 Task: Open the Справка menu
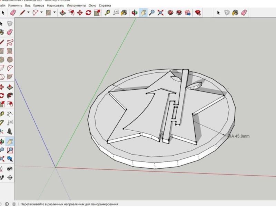coord(105,6)
